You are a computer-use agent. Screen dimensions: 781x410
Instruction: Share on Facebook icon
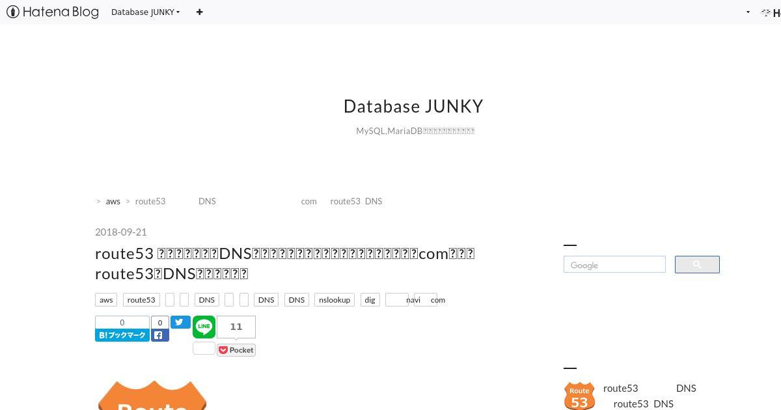click(x=160, y=335)
